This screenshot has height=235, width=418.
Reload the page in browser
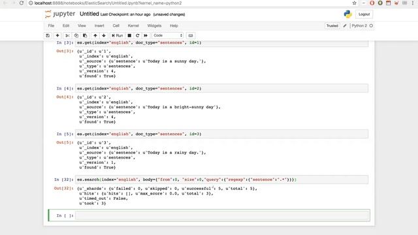coord(22,3)
